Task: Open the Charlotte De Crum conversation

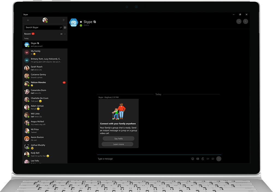Action: pyautogui.click(x=45, y=100)
